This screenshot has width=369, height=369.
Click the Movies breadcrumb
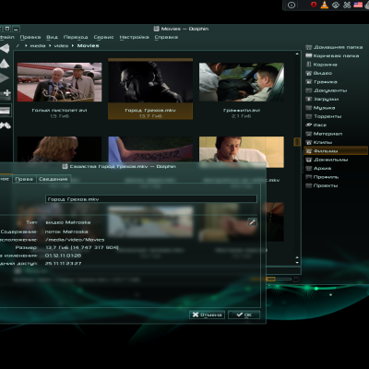pos(88,46)
